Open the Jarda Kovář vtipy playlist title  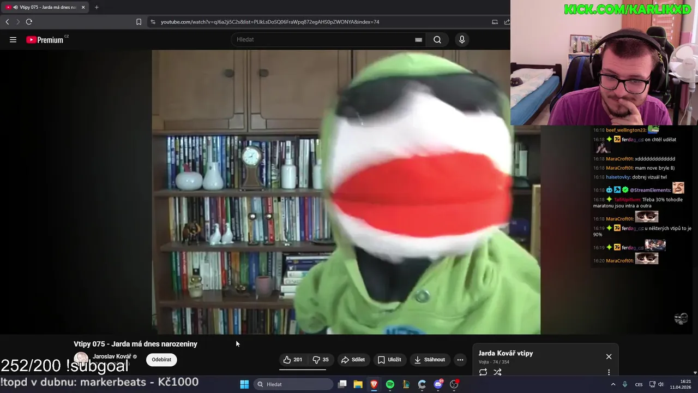[x=506, y=353]
